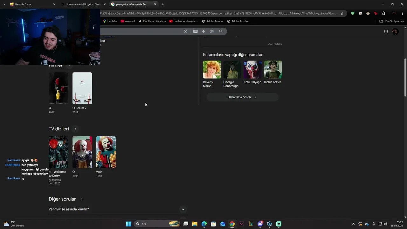Open the weather widget 7°C Çok bulutlu

click(x=14, y=224)
